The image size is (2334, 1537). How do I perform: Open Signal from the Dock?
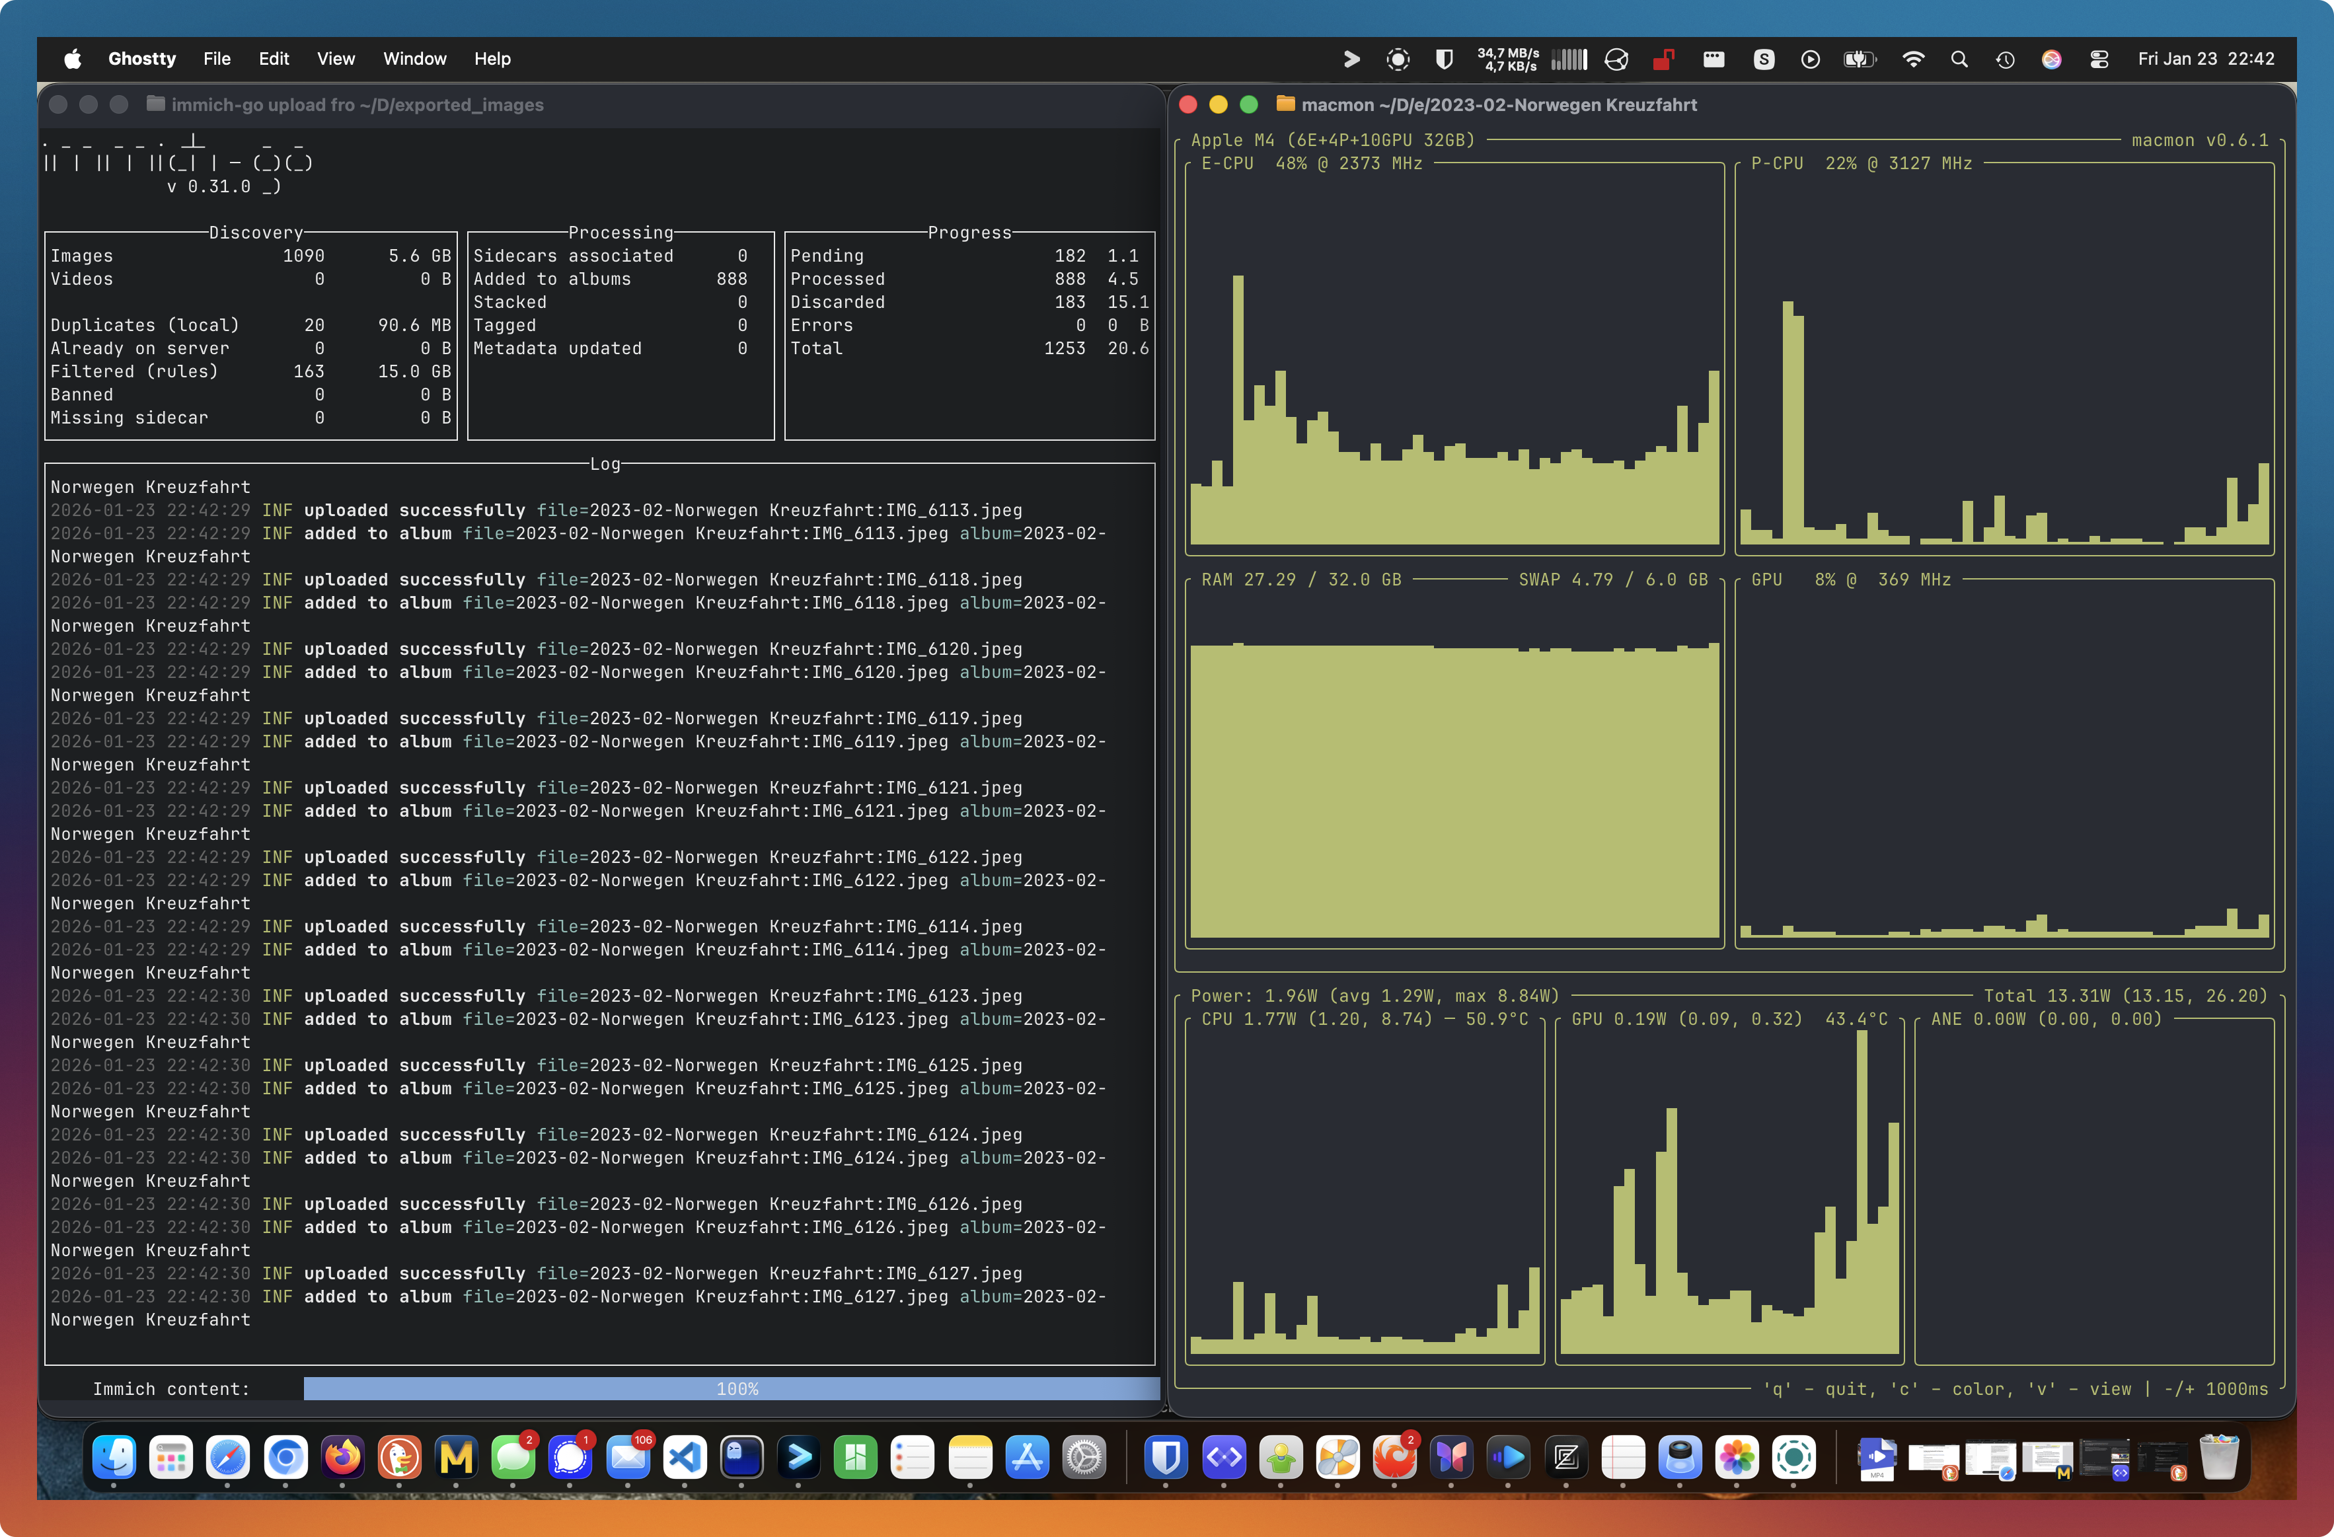(570, 1456)
